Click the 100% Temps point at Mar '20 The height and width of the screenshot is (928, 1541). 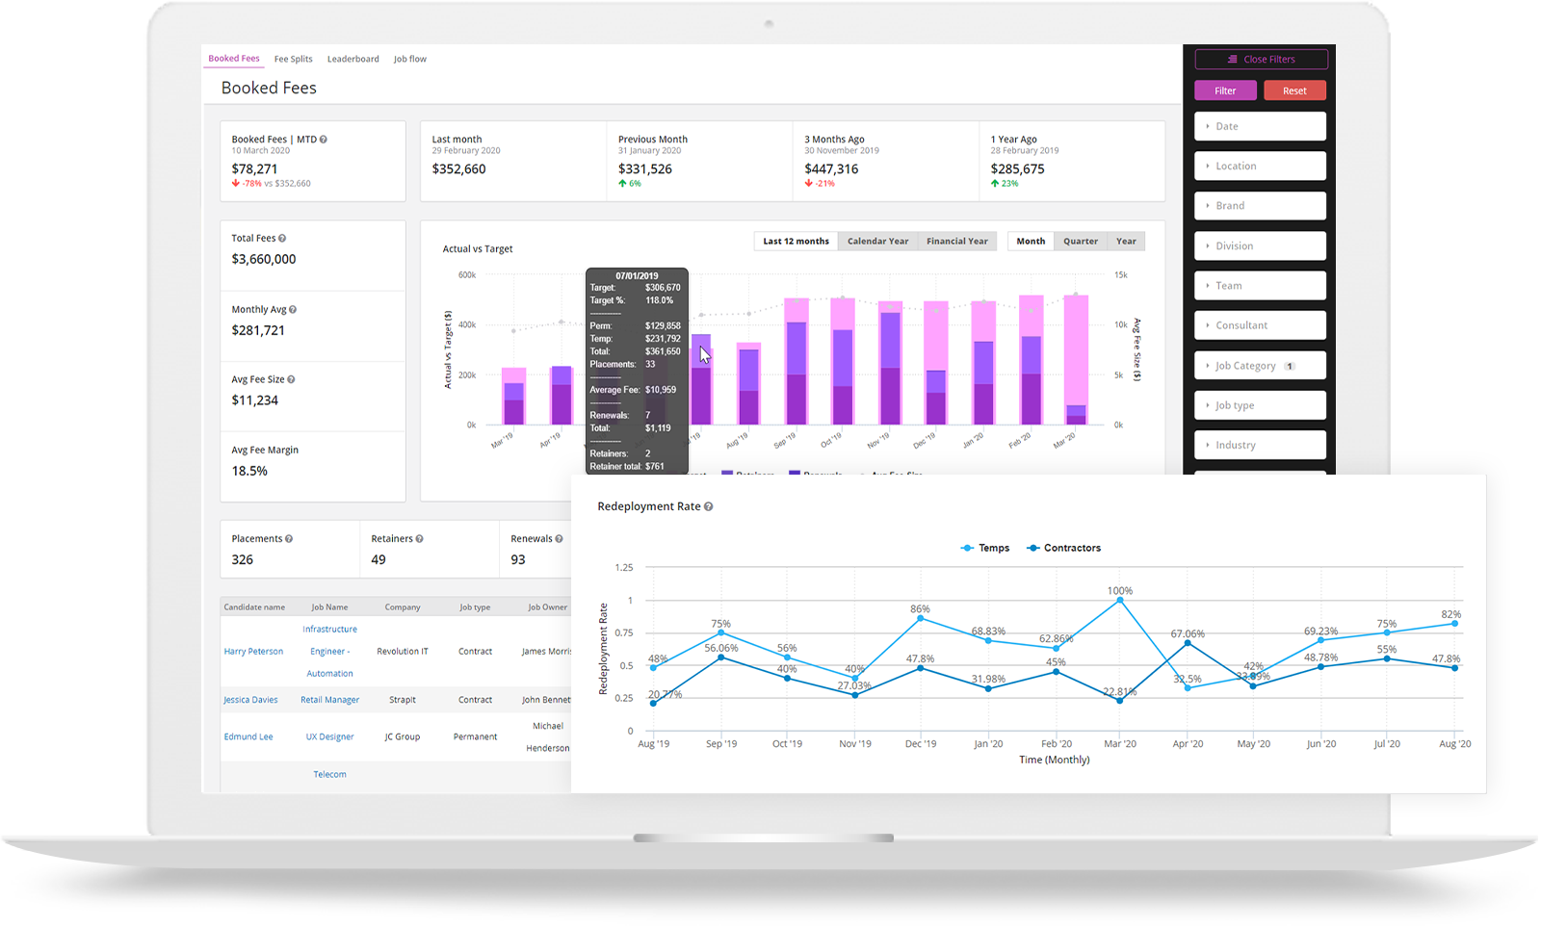point(1120,601)
